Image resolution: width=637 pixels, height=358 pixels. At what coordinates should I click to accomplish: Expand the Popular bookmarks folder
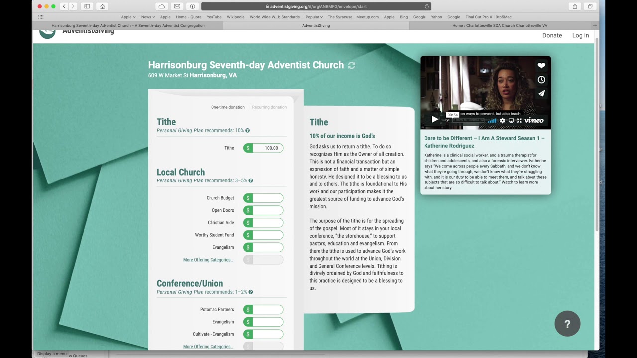click(x=314, y=17)
